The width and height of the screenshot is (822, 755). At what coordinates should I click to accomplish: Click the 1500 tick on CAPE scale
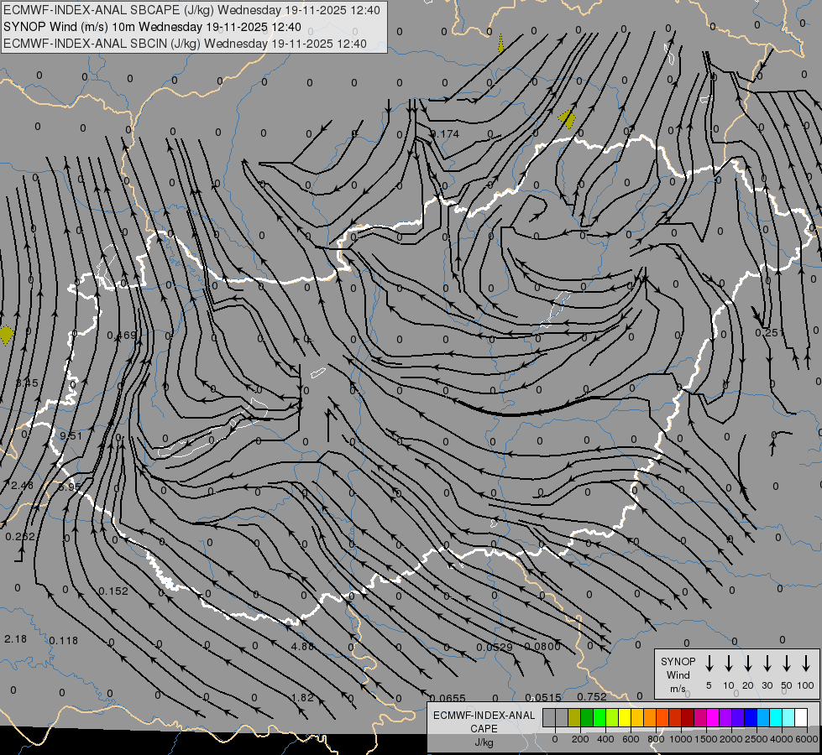705,739
